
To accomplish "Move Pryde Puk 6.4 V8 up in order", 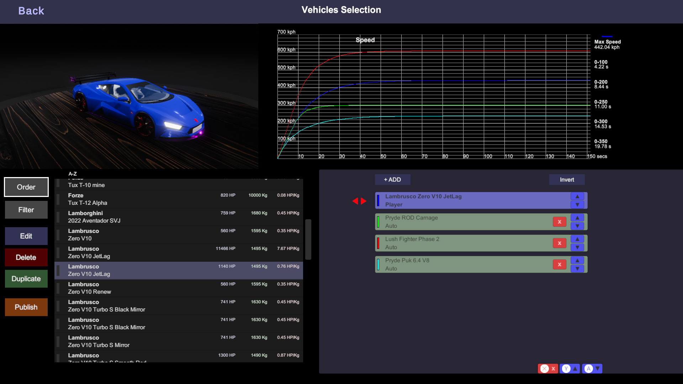I will pyautogui.click(x=577, y=260).
